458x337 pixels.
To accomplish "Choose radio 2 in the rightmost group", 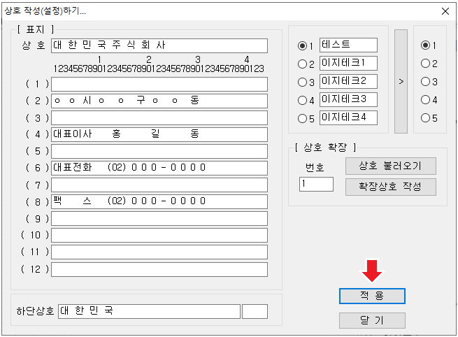I will tap(424, 64).
